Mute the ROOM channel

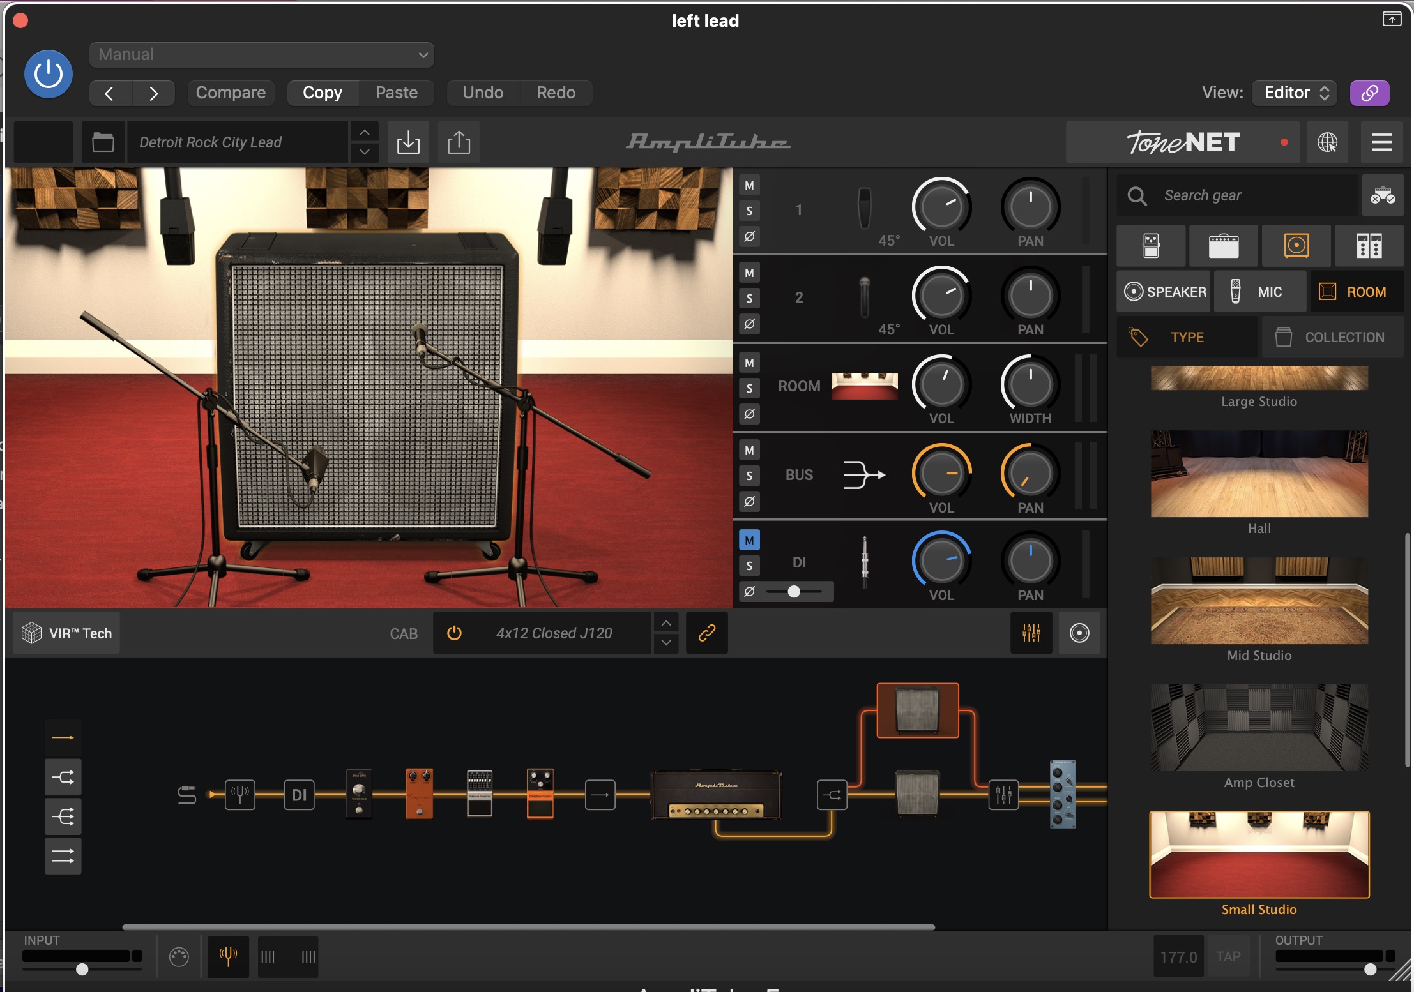click(749, 363)
